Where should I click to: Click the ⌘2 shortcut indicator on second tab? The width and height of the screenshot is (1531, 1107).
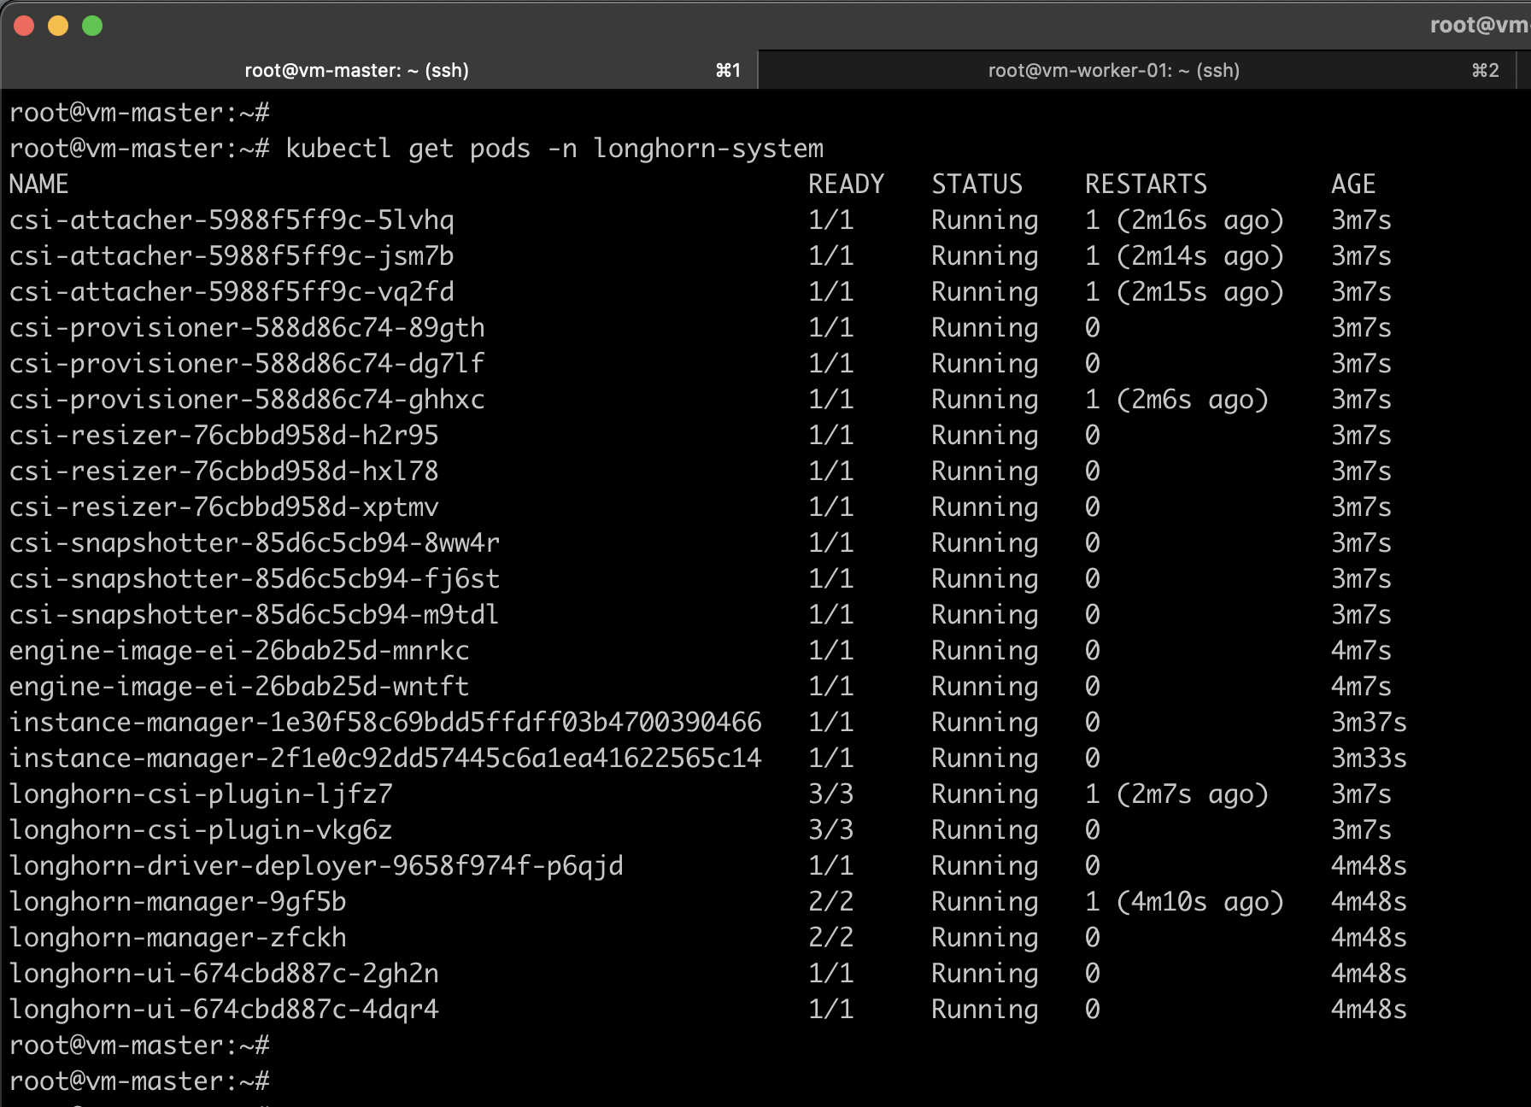1485,70
